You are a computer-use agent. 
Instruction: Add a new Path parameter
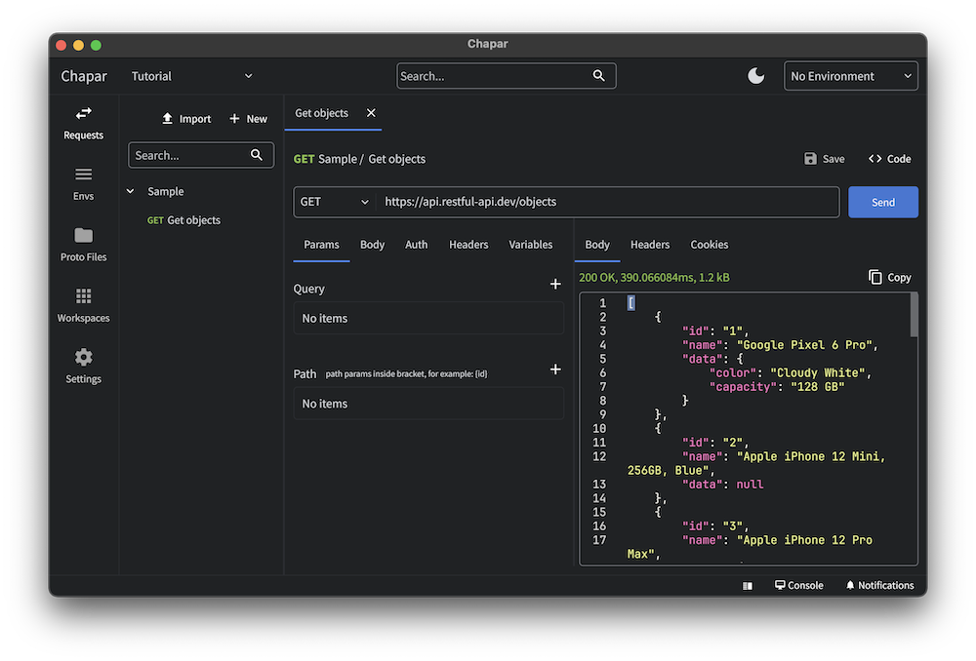point(555,369)
